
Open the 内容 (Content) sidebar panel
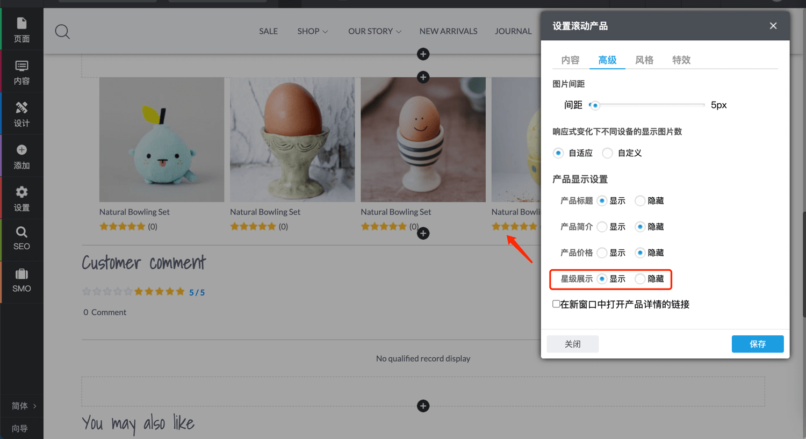[x=21, y=72]
